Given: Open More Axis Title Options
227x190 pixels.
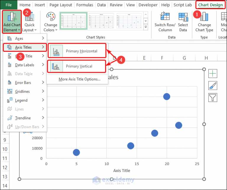Looking at the screenshot, I should (x=80, y=79).
